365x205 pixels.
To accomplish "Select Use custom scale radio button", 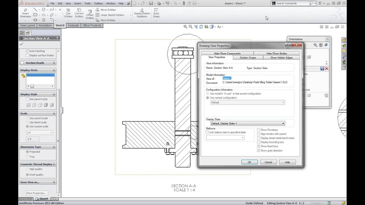I will pos(27,126).
